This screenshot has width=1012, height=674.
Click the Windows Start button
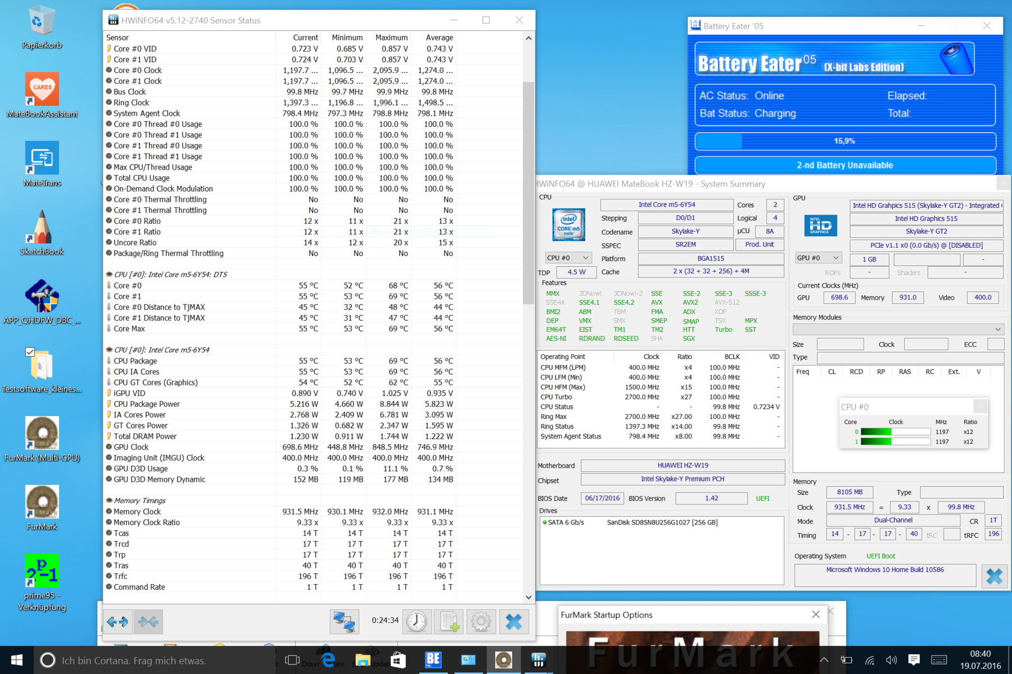[x=16, y=660]
